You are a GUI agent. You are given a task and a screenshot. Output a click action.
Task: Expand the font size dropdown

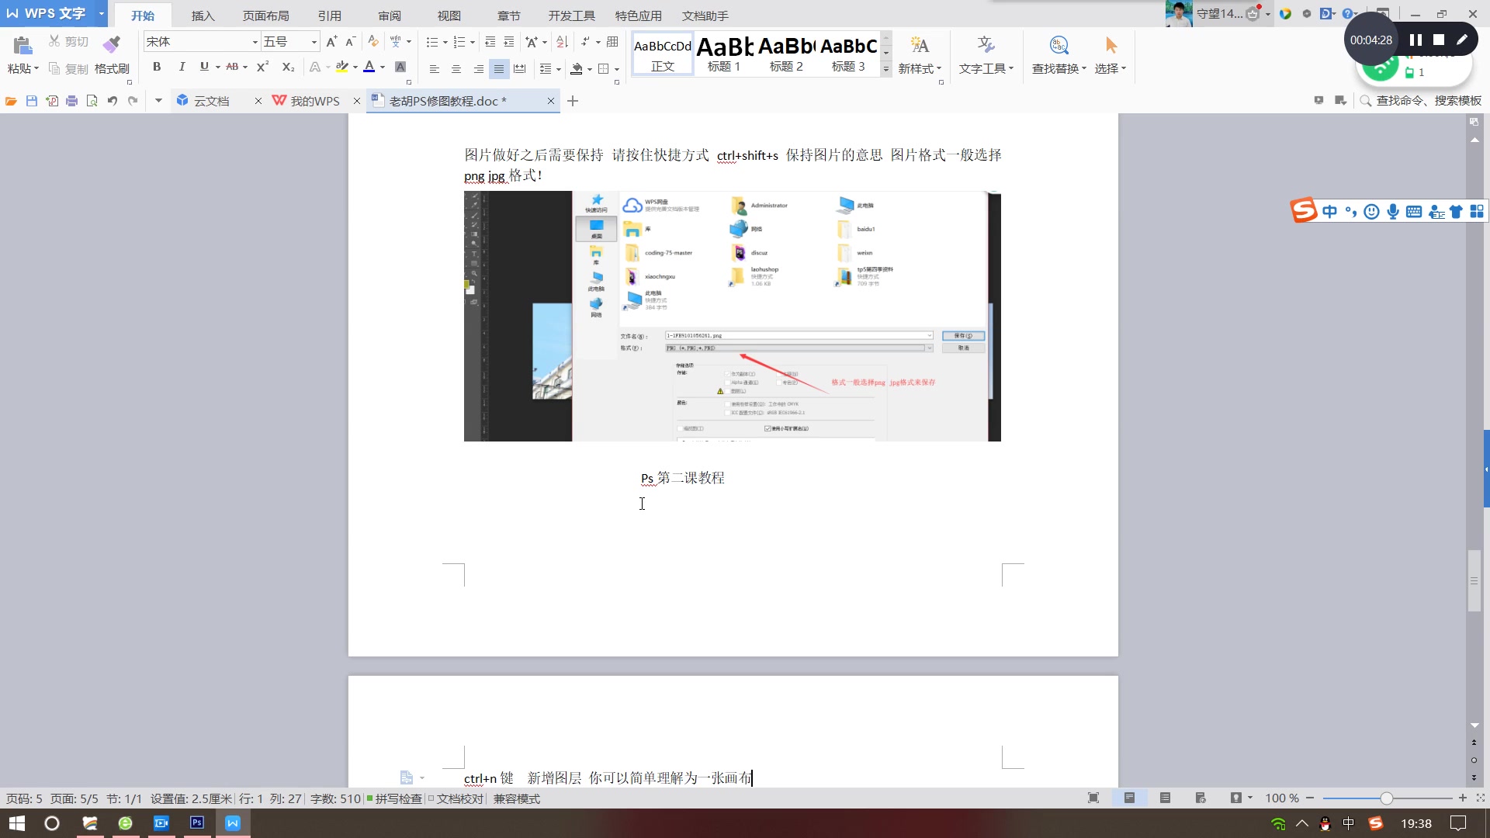(x=314, y=42)
